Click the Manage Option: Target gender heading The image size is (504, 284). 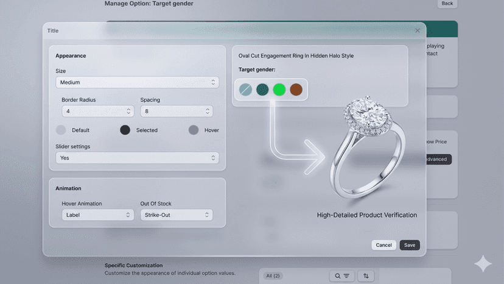pyautogui.click(x=149, y=4)
